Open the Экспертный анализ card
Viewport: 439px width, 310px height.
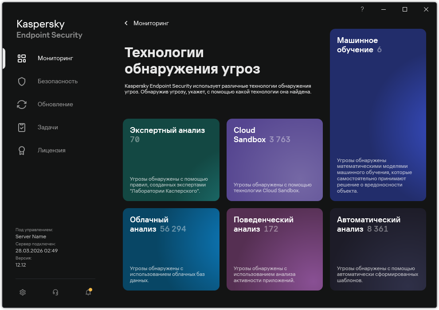tap(171, 160)
